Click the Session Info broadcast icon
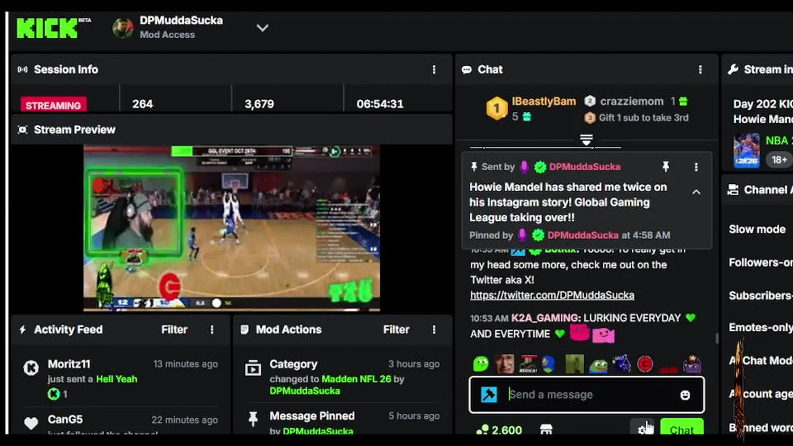 (22, 69)
